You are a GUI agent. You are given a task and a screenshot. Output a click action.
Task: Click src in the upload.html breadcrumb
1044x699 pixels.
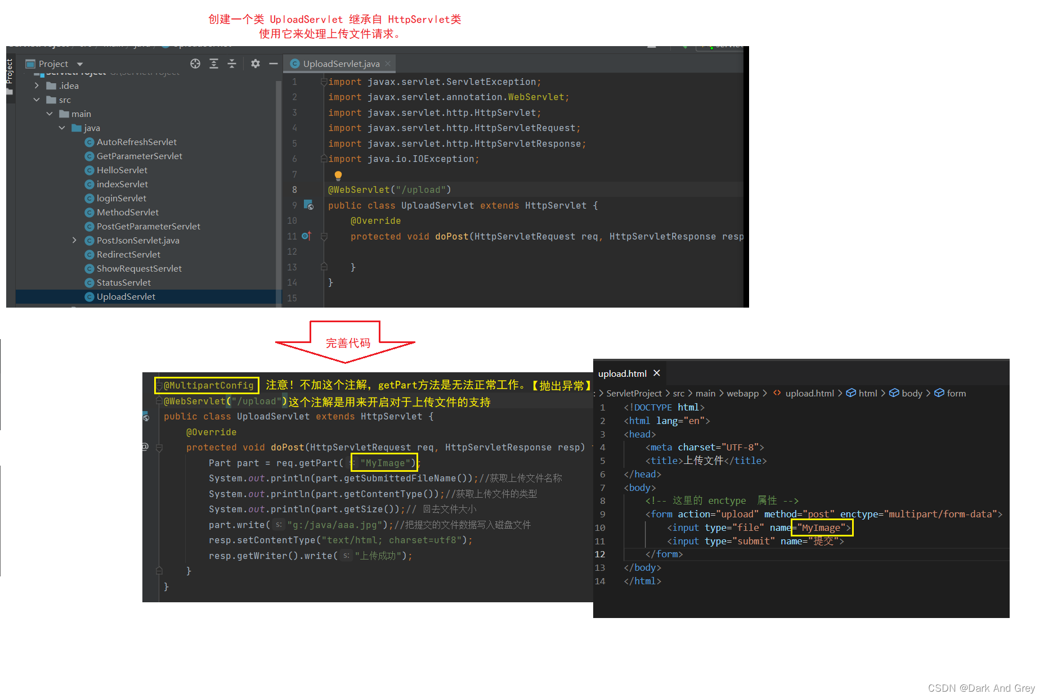pyautogui.click(x=679, y=393)
